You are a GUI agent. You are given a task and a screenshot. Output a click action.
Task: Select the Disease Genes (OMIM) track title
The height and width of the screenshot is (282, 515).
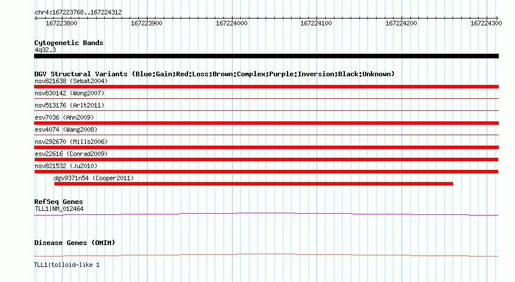(75, 243)
